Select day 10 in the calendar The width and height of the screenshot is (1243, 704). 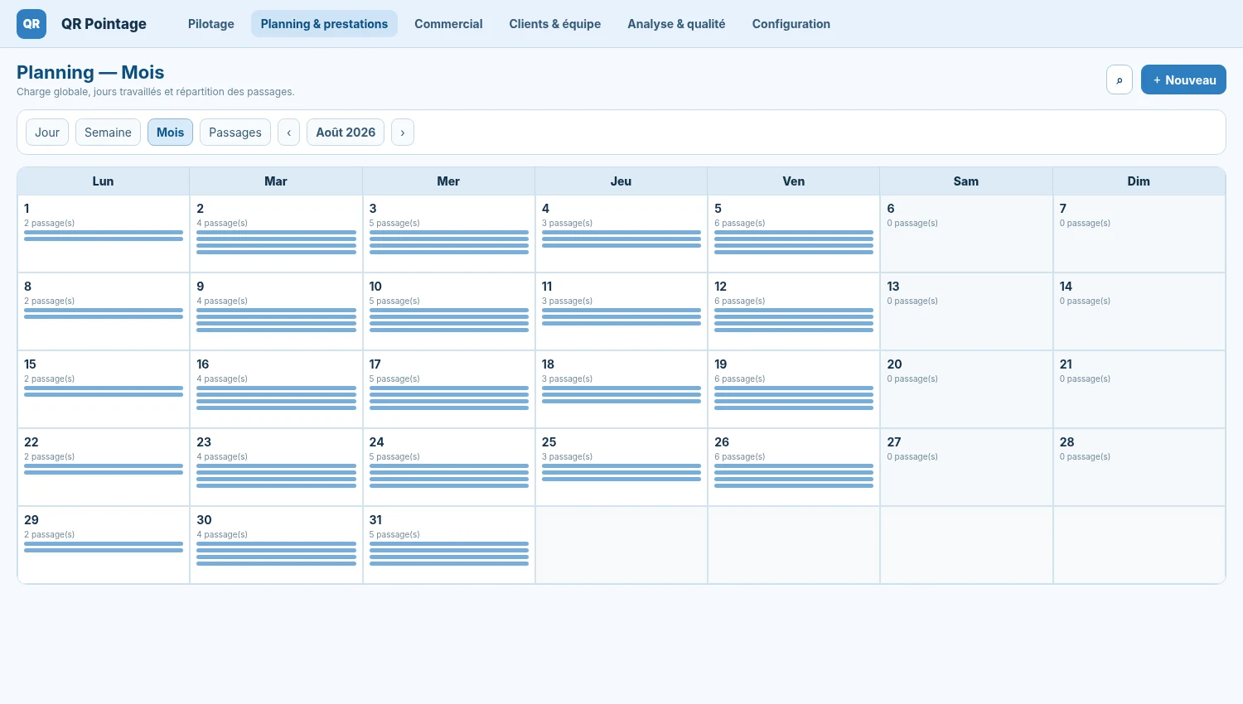click(x=449, y=311)
